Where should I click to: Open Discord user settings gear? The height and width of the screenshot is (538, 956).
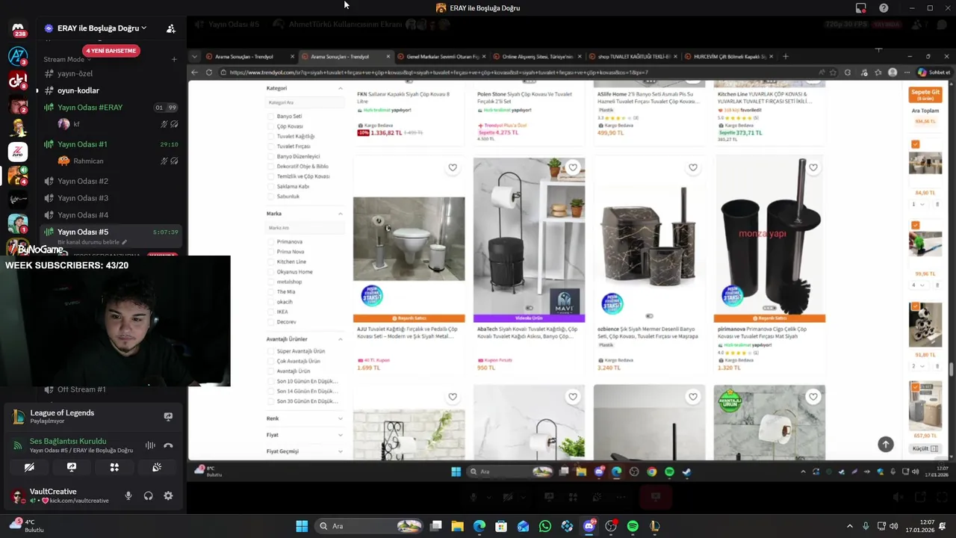pos(168,495)
